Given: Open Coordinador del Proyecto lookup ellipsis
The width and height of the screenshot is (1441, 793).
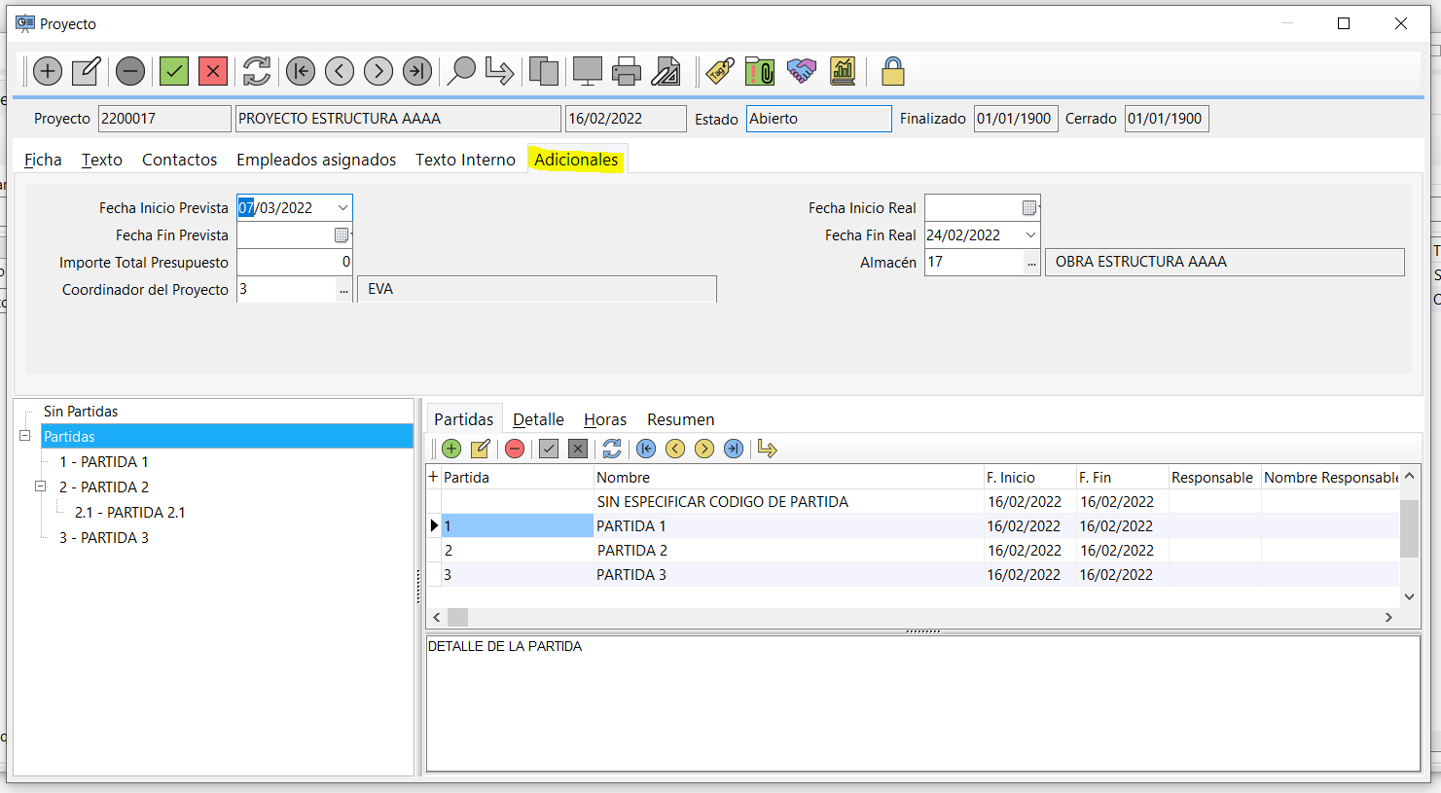Looking at the screenshot, I should coord(343,289).
